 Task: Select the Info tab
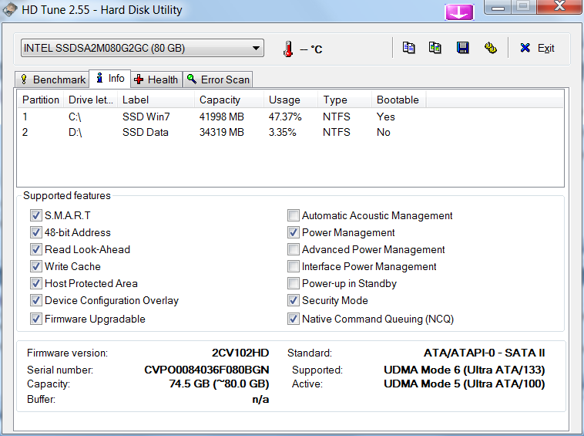pos(110,78)
